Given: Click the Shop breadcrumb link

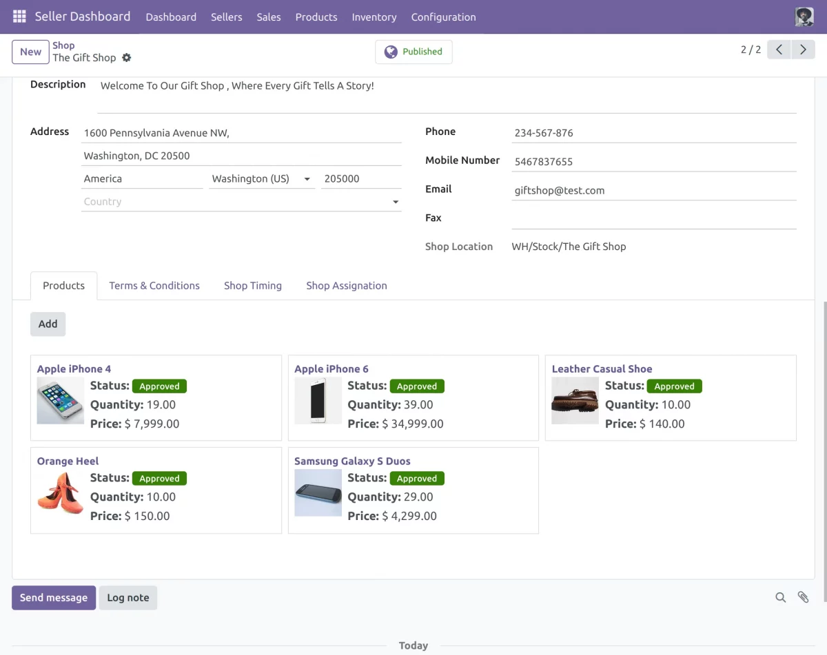Looking at the screenshot, I should click(x=63, y=45).
